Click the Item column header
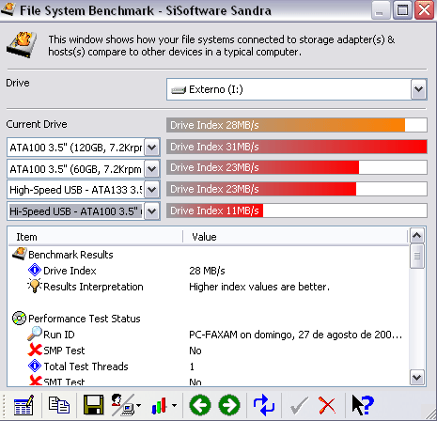This screenshot has height=421, width=437. click(x=95, y=237)
